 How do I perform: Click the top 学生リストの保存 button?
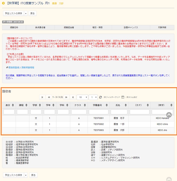click(x=13, y=13)
